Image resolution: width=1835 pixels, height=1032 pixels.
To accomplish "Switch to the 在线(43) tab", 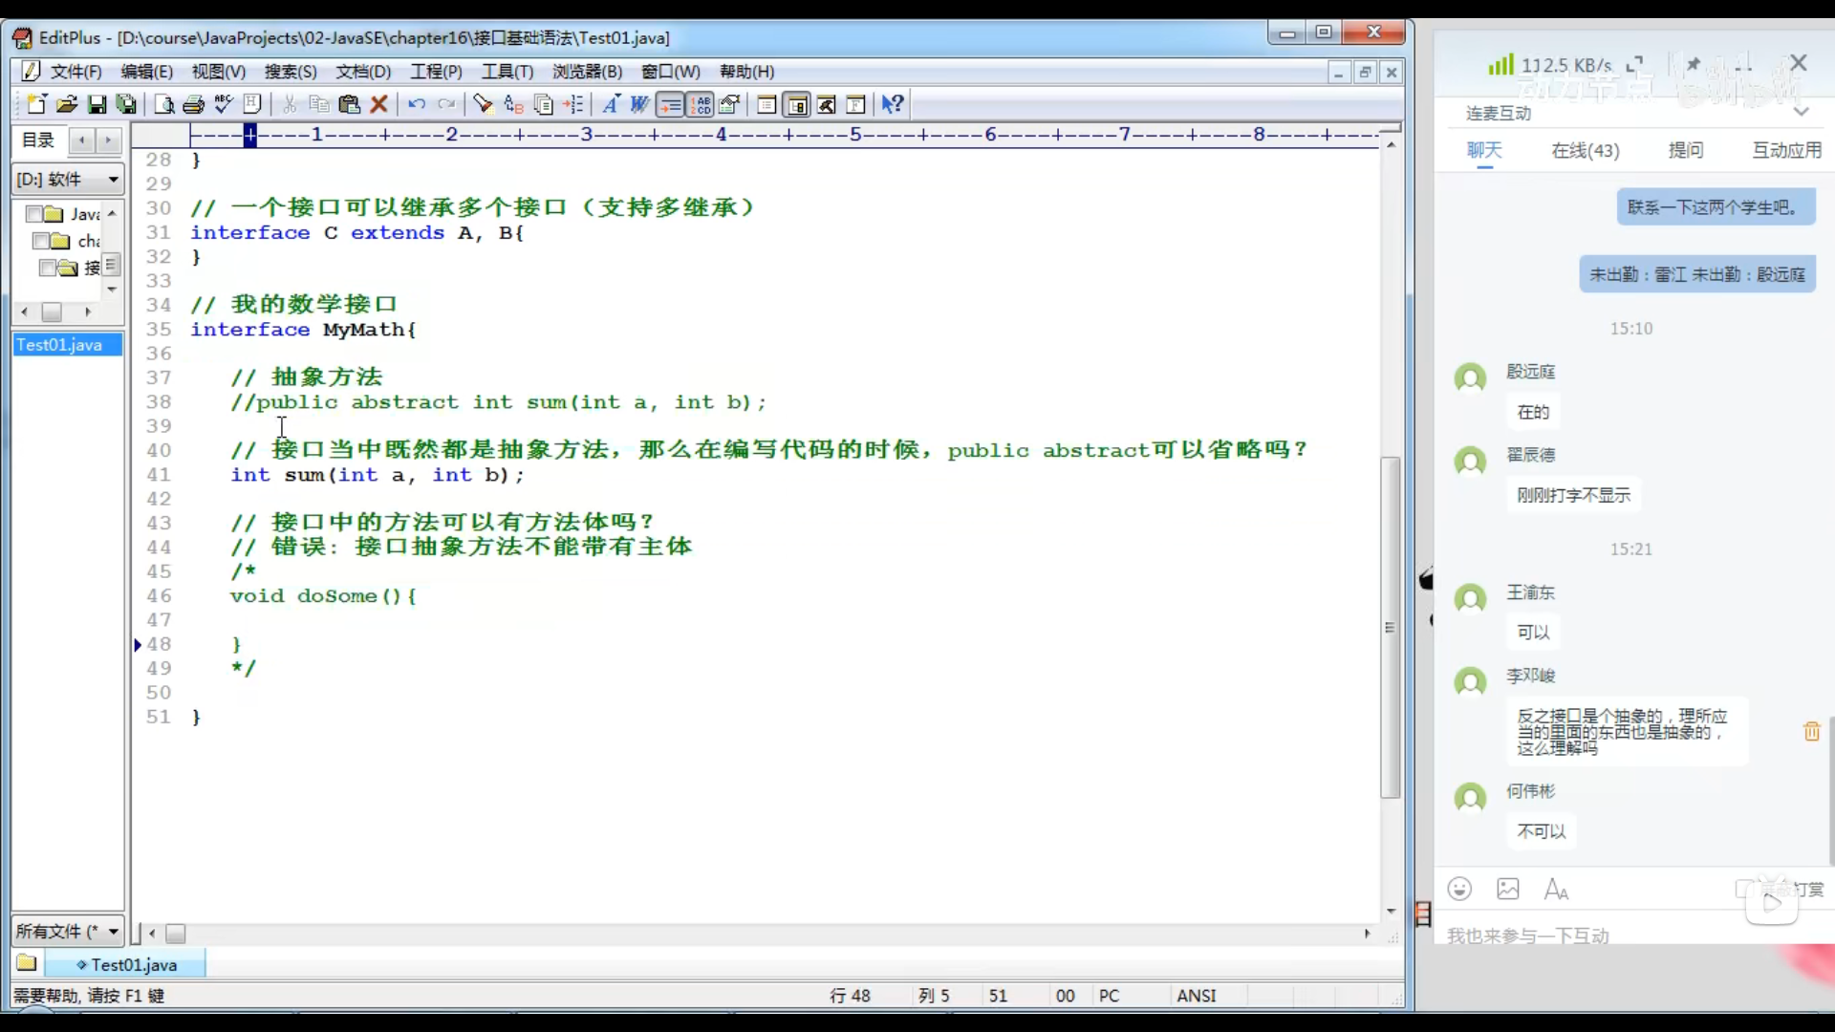I will (x=1585, y=150).
